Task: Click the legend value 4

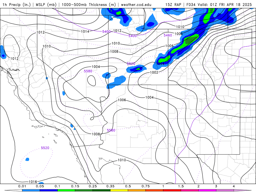Action: tap(234, 186)
